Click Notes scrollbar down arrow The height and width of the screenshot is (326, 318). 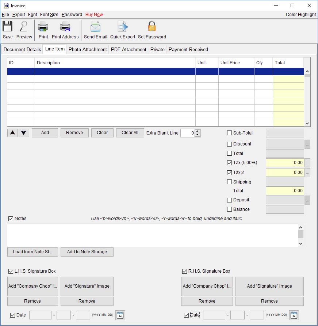click(x=300, y=244)
